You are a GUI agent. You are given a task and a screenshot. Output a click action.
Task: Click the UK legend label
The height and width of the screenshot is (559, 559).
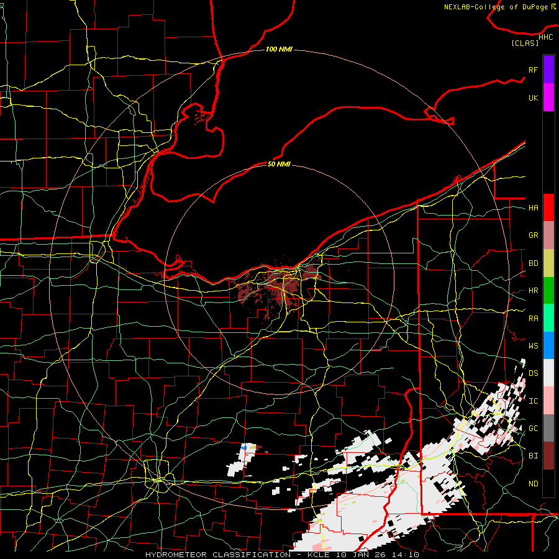point(533,98)
